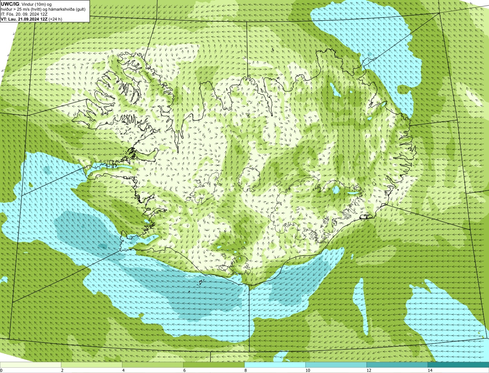489x373 pixels.
Task: Click the scale label "12"
Action: (x=369, y=370)
